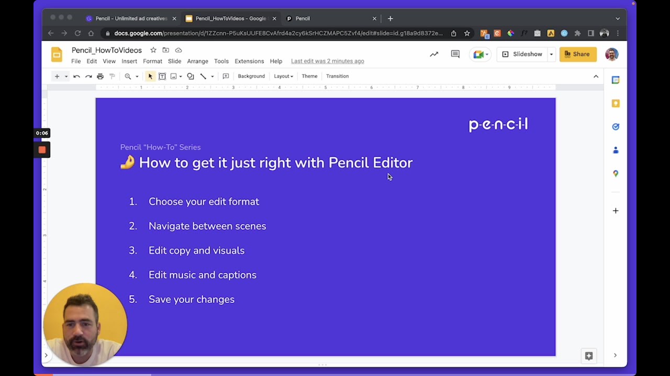Open Google Calendar in the side panel
This screenshot has width=670, height=376.
pyautogui.click(x=616, y=80)
